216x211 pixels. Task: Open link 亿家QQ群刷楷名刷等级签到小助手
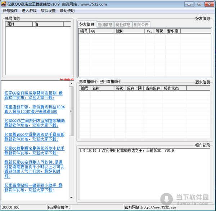[x=35, y=150]
